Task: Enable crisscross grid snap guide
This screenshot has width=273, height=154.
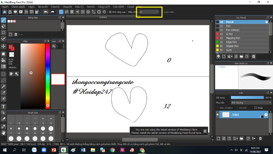Action: point(72,12)
